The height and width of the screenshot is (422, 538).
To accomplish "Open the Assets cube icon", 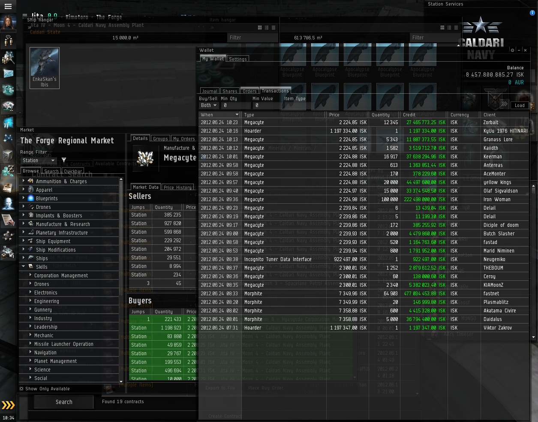I will (x=8, y=155).
